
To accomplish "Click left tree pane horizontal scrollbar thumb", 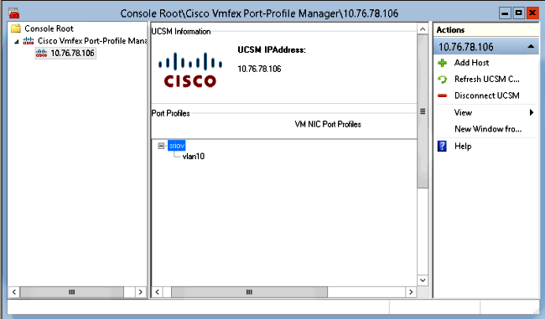I will (71, 292).
